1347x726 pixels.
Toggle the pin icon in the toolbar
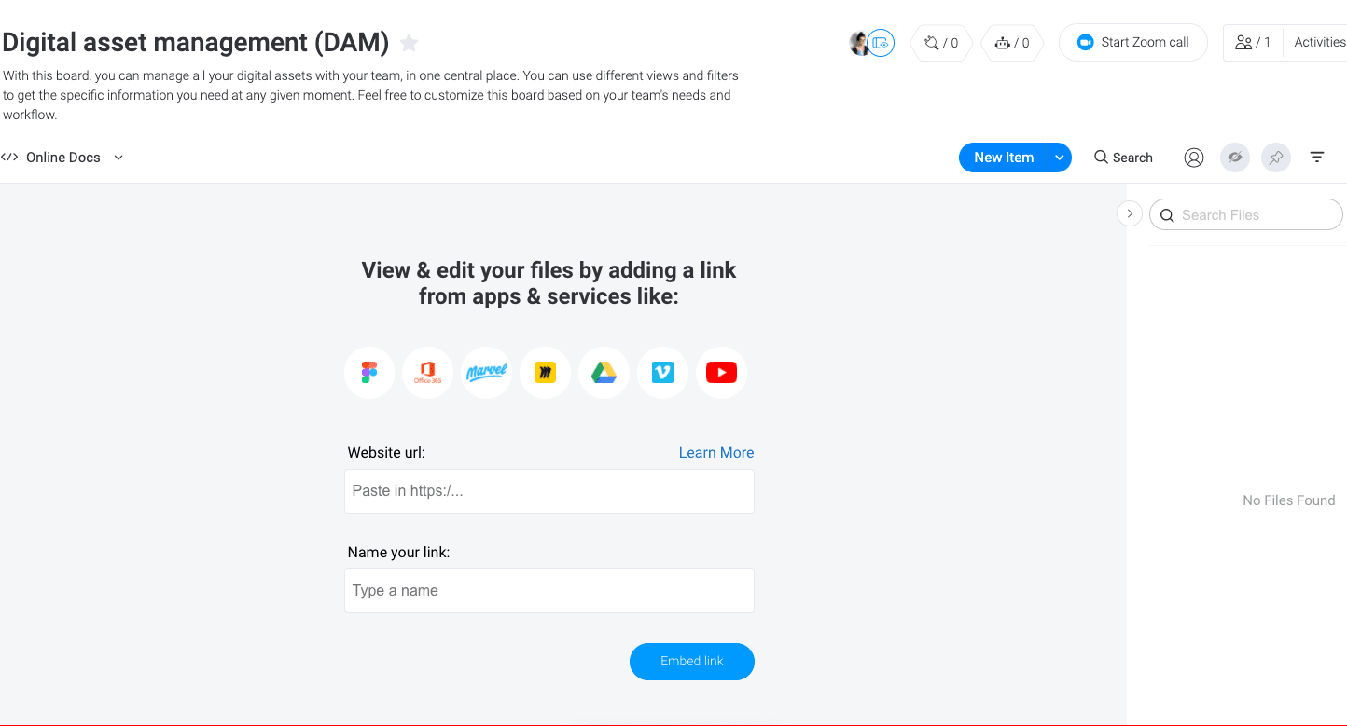pyautogui.click(x=1275, y=157)
